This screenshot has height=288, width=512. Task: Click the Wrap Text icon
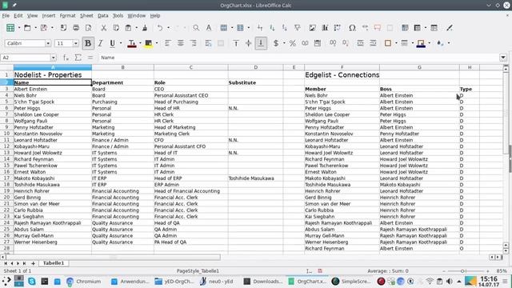[208, 43]
